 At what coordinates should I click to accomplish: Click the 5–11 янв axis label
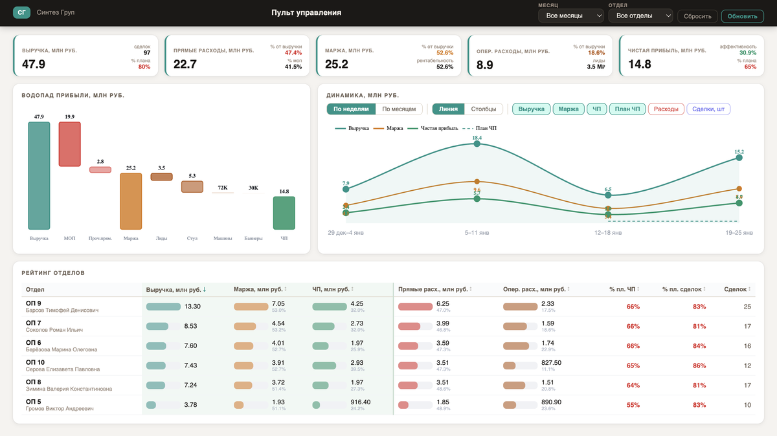click(x=478, y=232)
